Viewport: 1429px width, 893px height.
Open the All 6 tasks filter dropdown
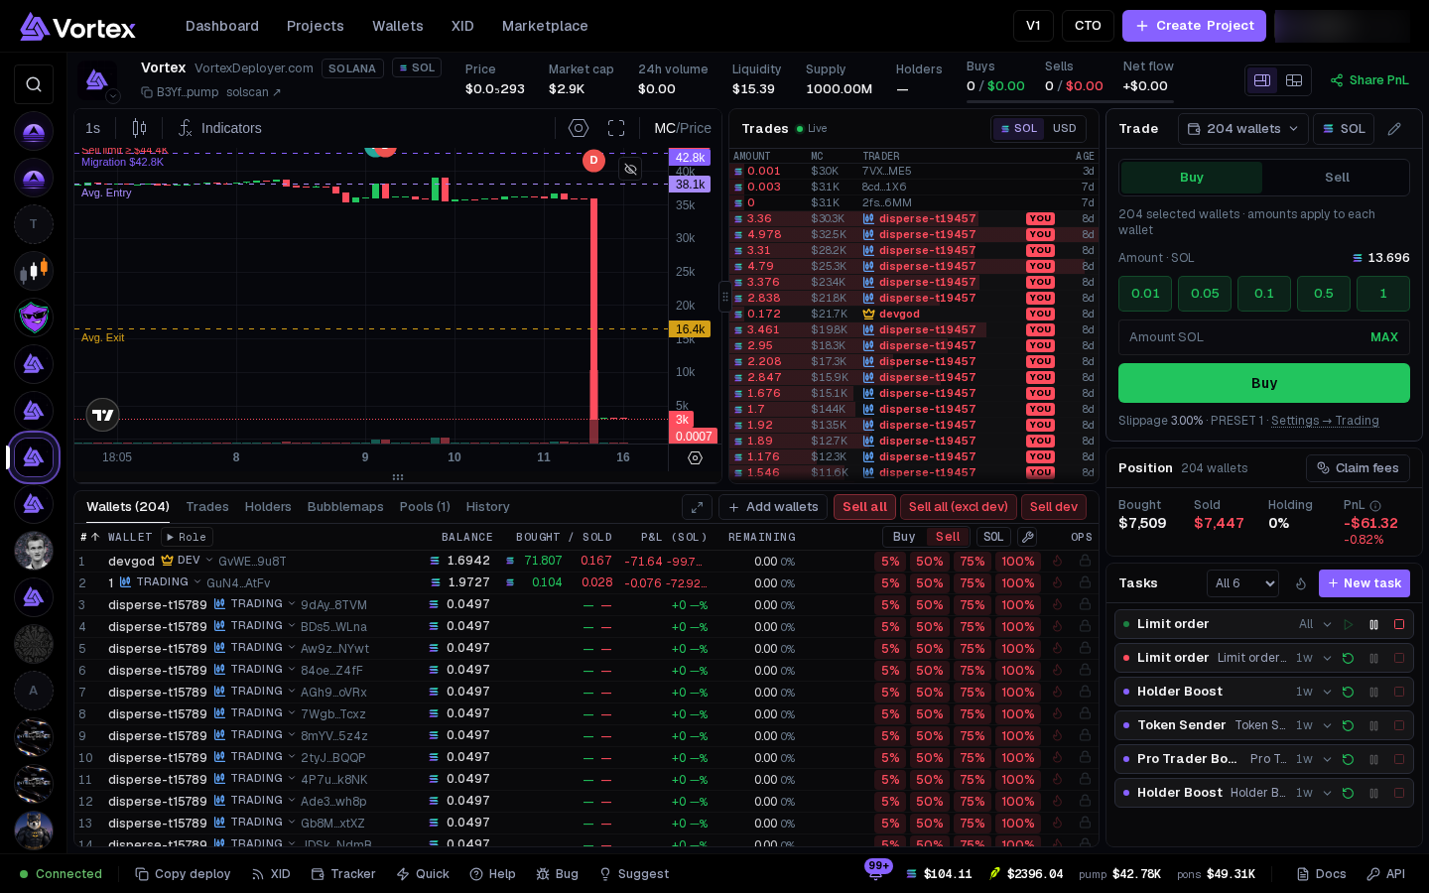(1242, 583)
